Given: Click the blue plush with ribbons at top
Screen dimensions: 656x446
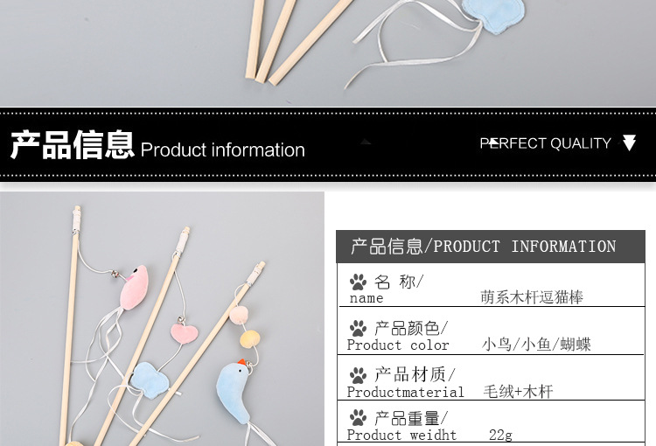Looking at the screenshot, I should (x=494, y=15).
